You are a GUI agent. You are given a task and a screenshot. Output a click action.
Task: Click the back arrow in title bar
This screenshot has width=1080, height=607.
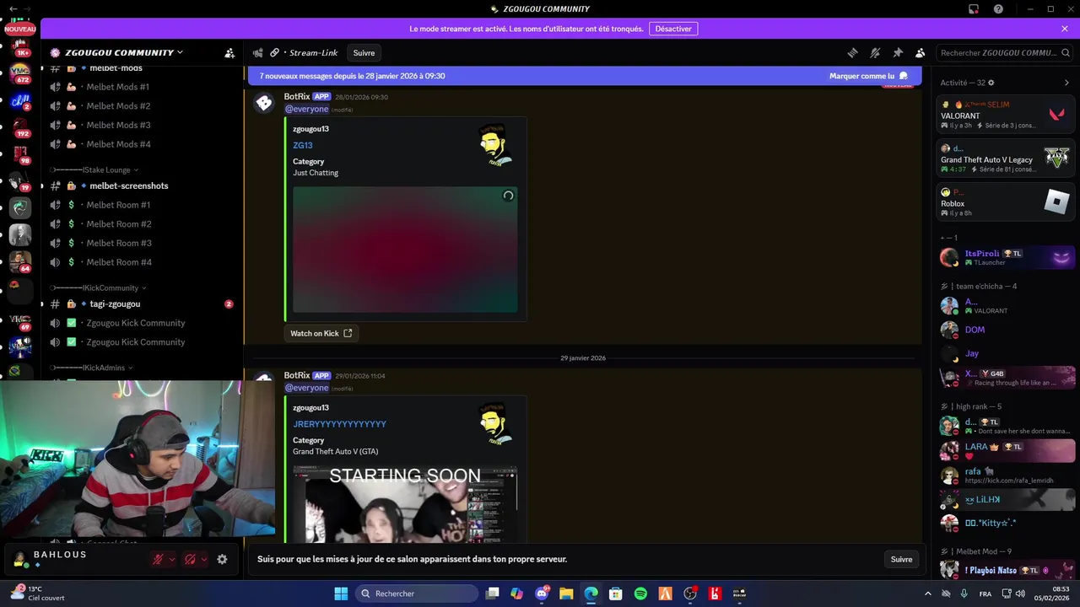pos(13,8)
